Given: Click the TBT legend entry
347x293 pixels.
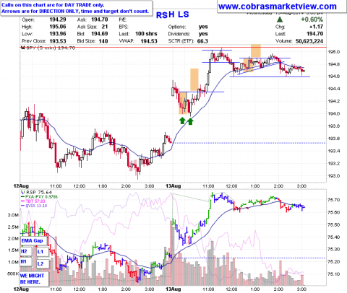Looking at the screenshot, I should 33,201.
